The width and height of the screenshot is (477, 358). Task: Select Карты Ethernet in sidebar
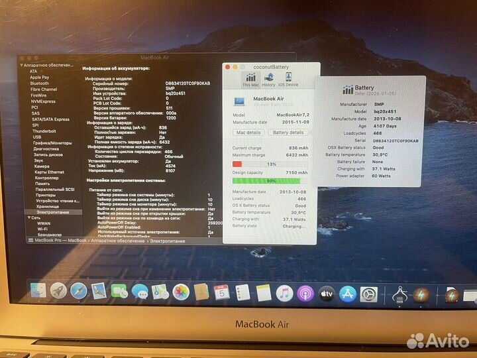(49, 172)
